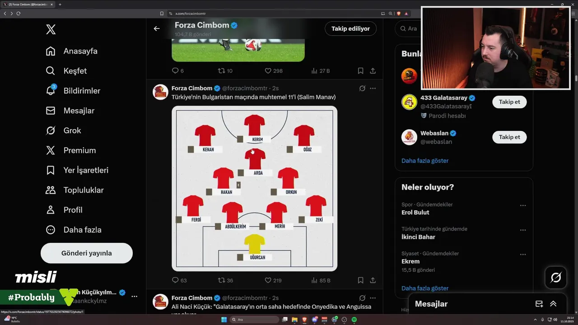Bookmark this page in the address bar
Viewport: 578px width, 325px height.
(x=162, y=14)
